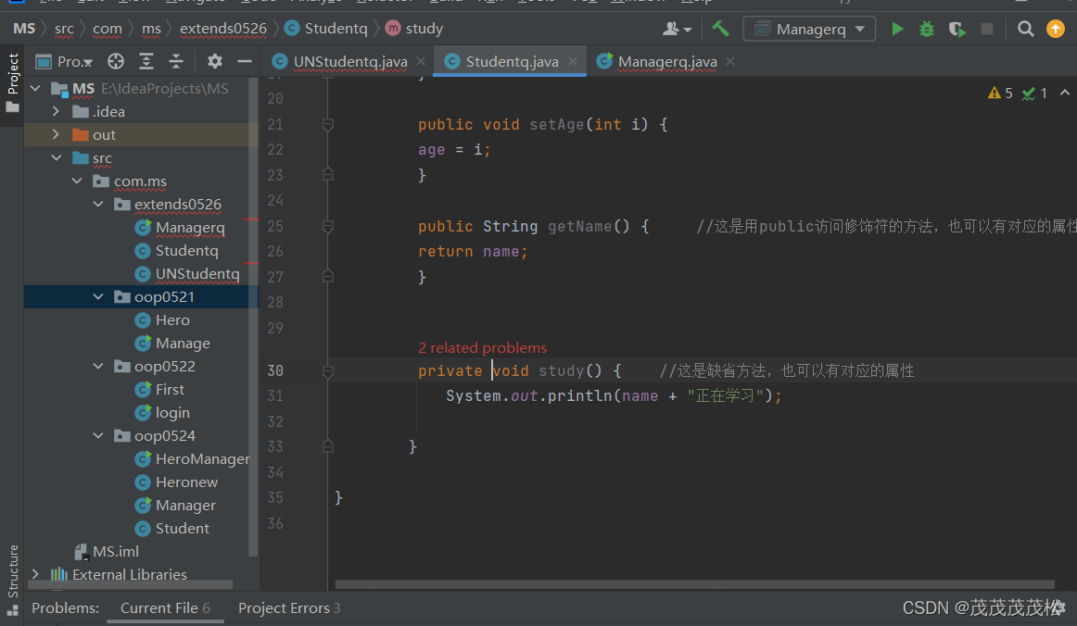Open the Structure side tool tab

pos(12,579)
